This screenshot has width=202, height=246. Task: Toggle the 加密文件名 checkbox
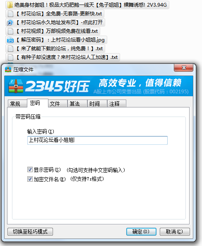coord(30,179)
